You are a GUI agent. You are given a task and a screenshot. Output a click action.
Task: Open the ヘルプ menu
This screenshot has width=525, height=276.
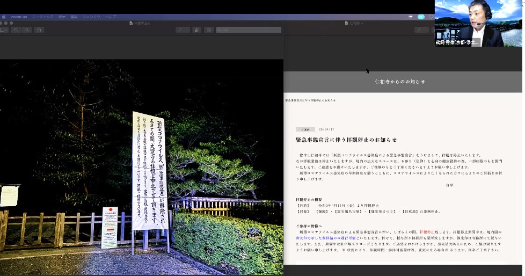[111, 17]
